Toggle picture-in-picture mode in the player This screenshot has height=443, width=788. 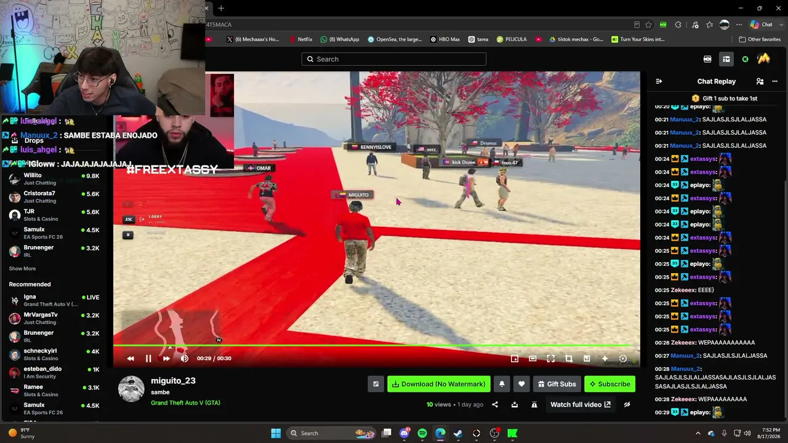click(515, 358)
